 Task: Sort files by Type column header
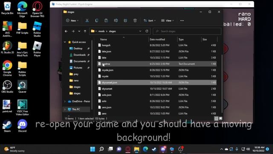point(181,39)
